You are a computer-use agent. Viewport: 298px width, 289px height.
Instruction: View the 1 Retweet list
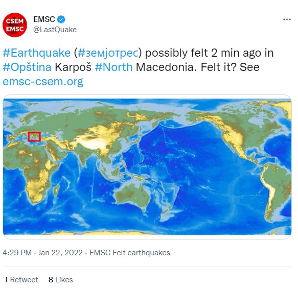[21, 280]
